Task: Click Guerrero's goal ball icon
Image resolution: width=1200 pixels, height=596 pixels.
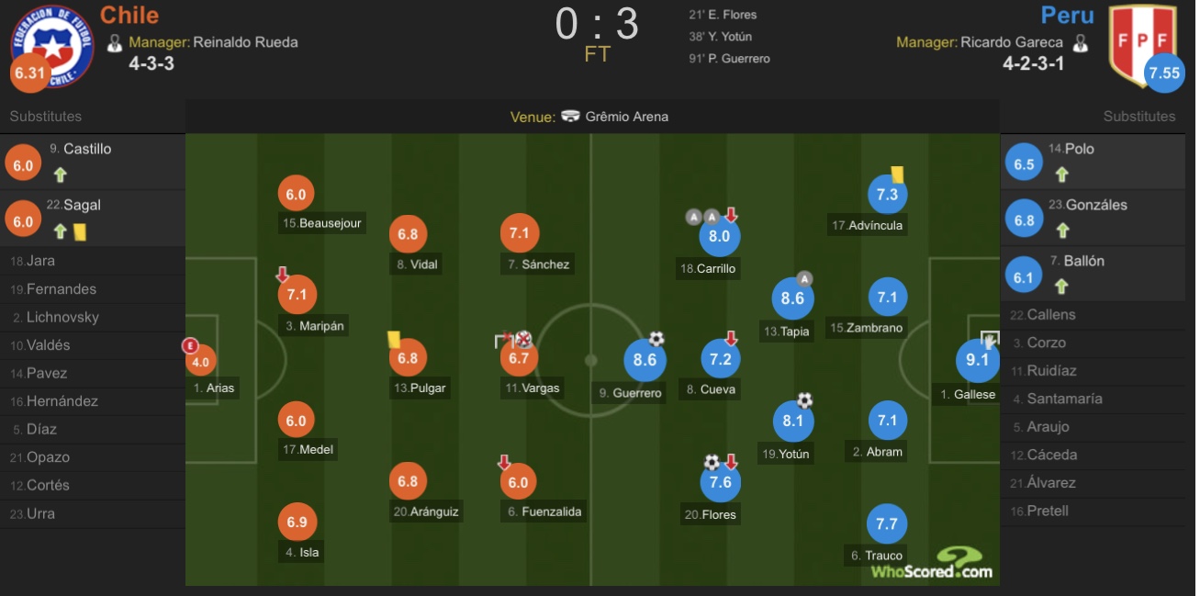Action: click(656, 339)
